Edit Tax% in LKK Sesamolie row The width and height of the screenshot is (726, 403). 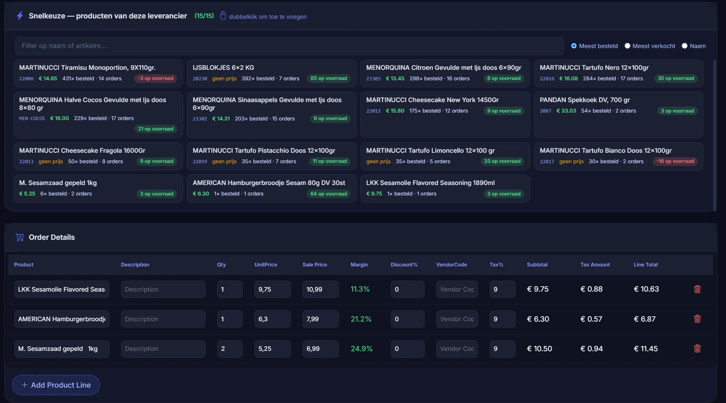coord(502,289)
